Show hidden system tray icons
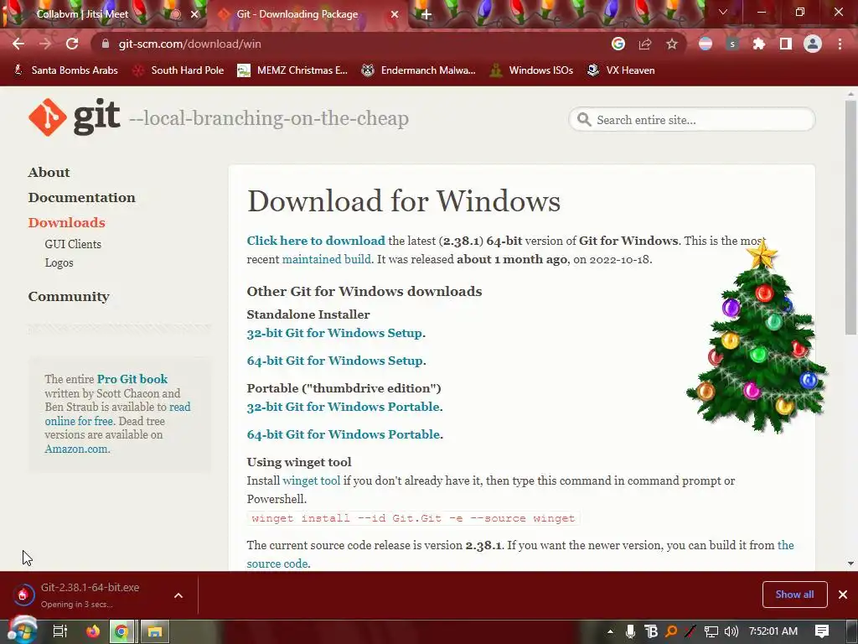Screen dimensions: 858x644 tap(610, 631)
